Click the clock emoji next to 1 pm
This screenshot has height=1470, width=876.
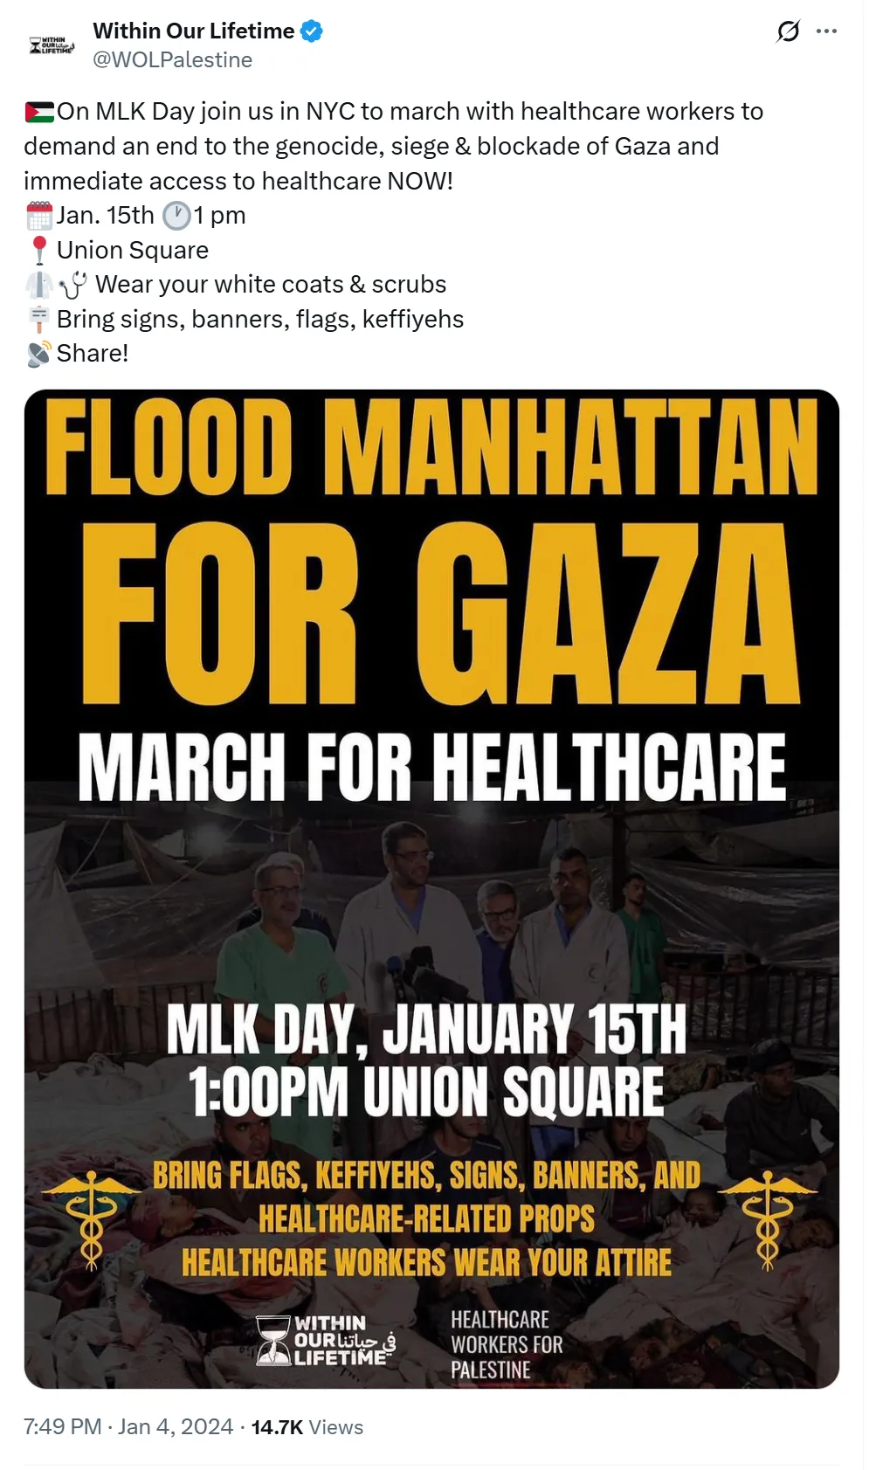[x=177, y=214]
